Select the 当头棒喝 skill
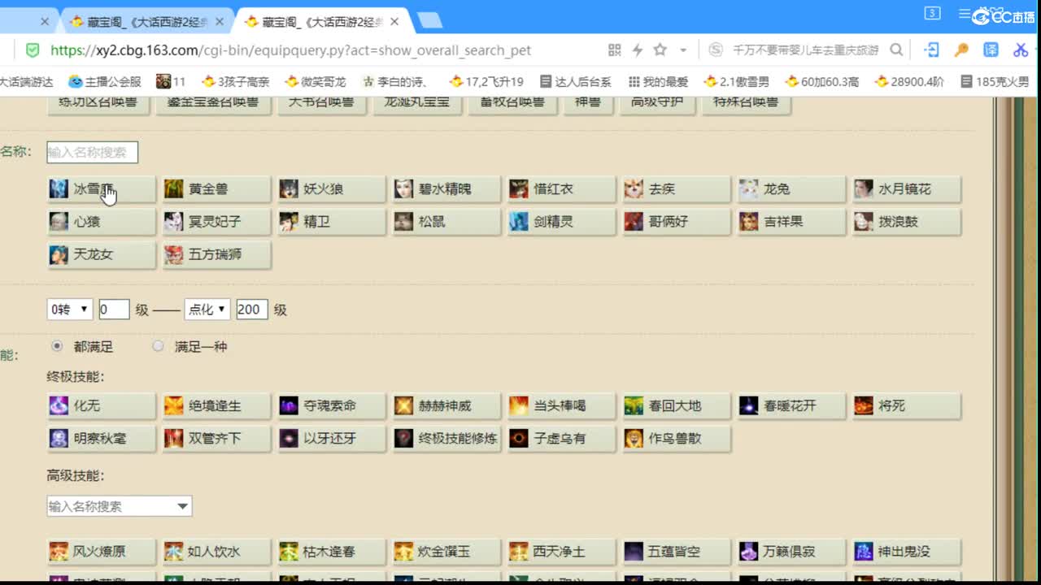1041x585 pixels. tap(561, 405)
